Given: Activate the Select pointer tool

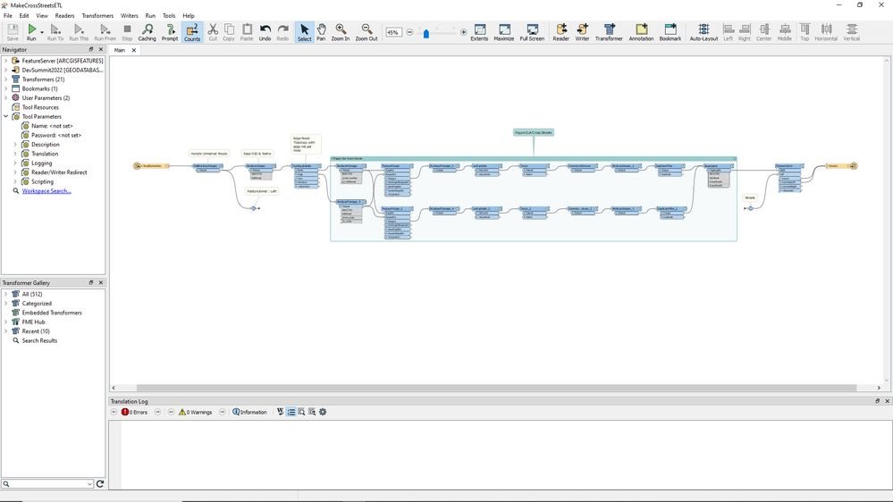Looking at the screenshot, I should coord(304,32).
